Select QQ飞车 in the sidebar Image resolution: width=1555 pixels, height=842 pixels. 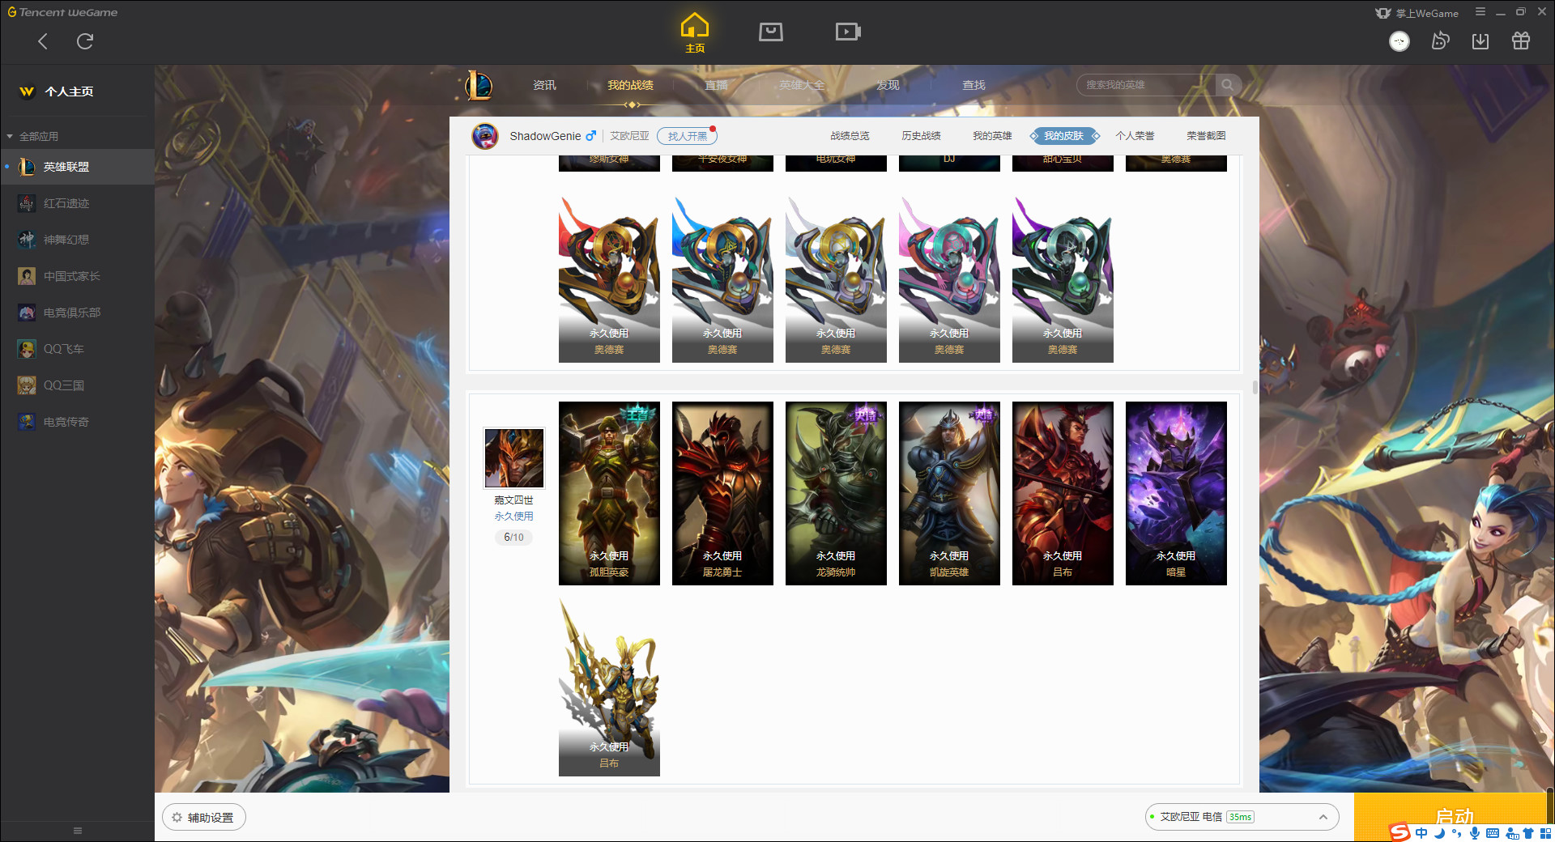click(x=77, y=349)
